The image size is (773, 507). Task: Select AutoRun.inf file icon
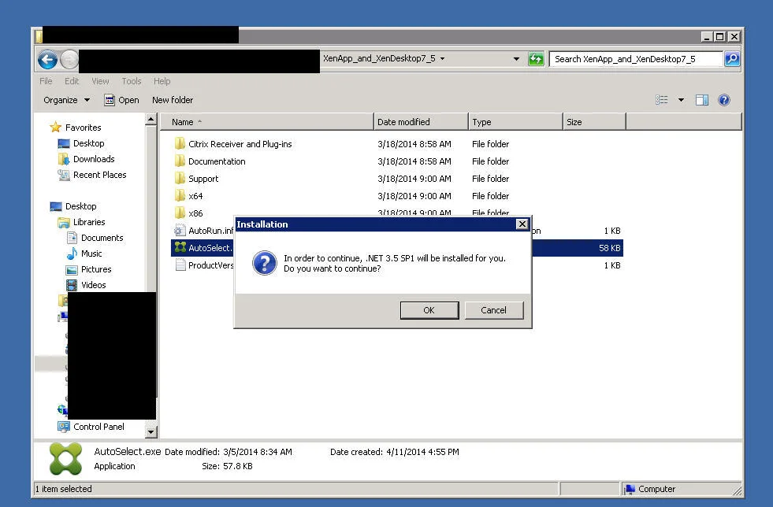pyautogui.click(x=180, y=230)
